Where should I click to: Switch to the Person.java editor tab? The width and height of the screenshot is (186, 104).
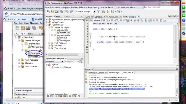(x=113, y=17)
